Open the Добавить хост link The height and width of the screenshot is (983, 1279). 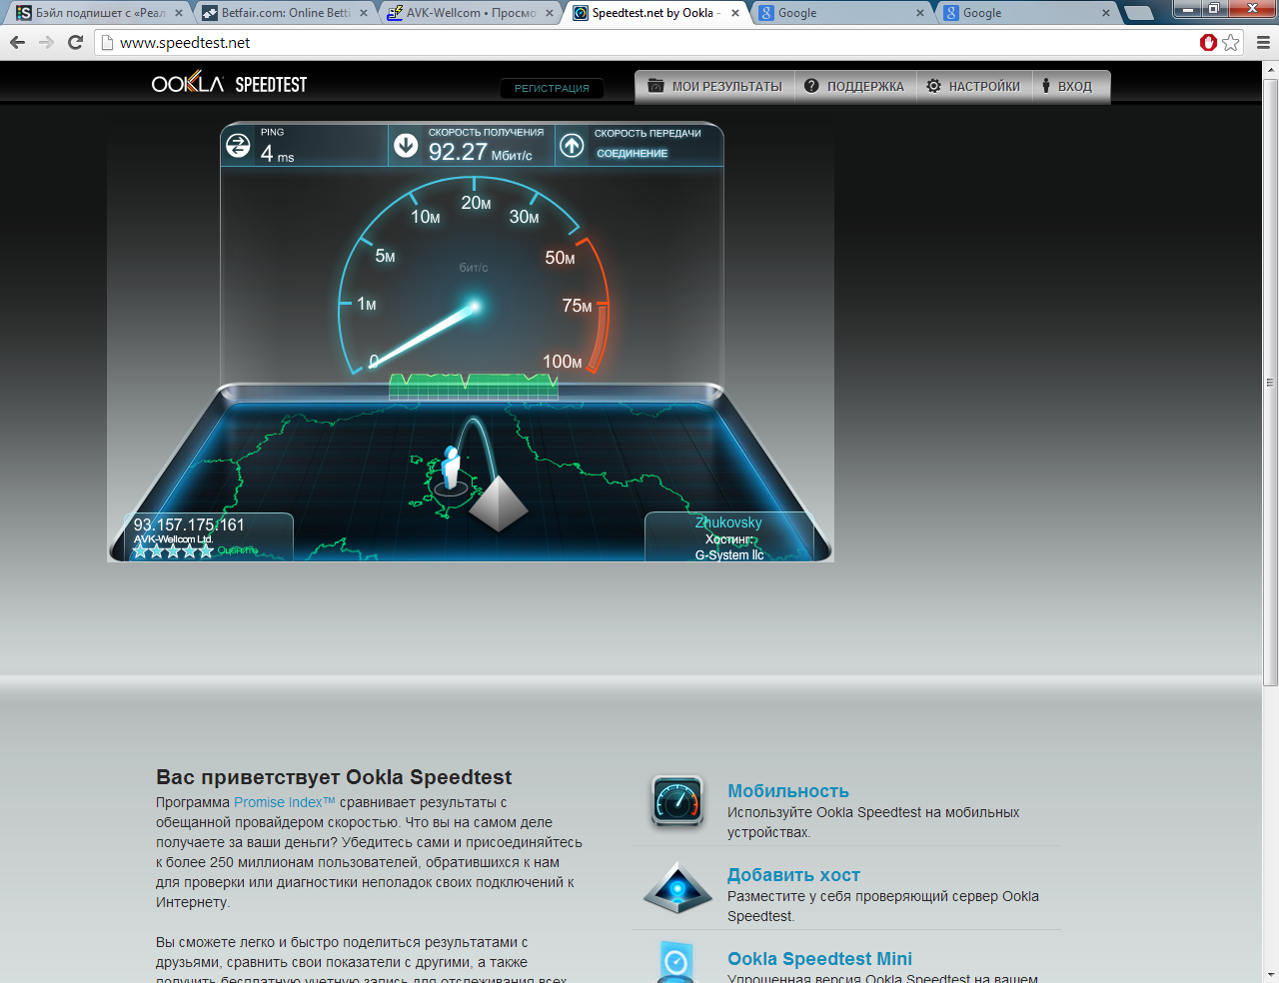(x=793, y=875)
